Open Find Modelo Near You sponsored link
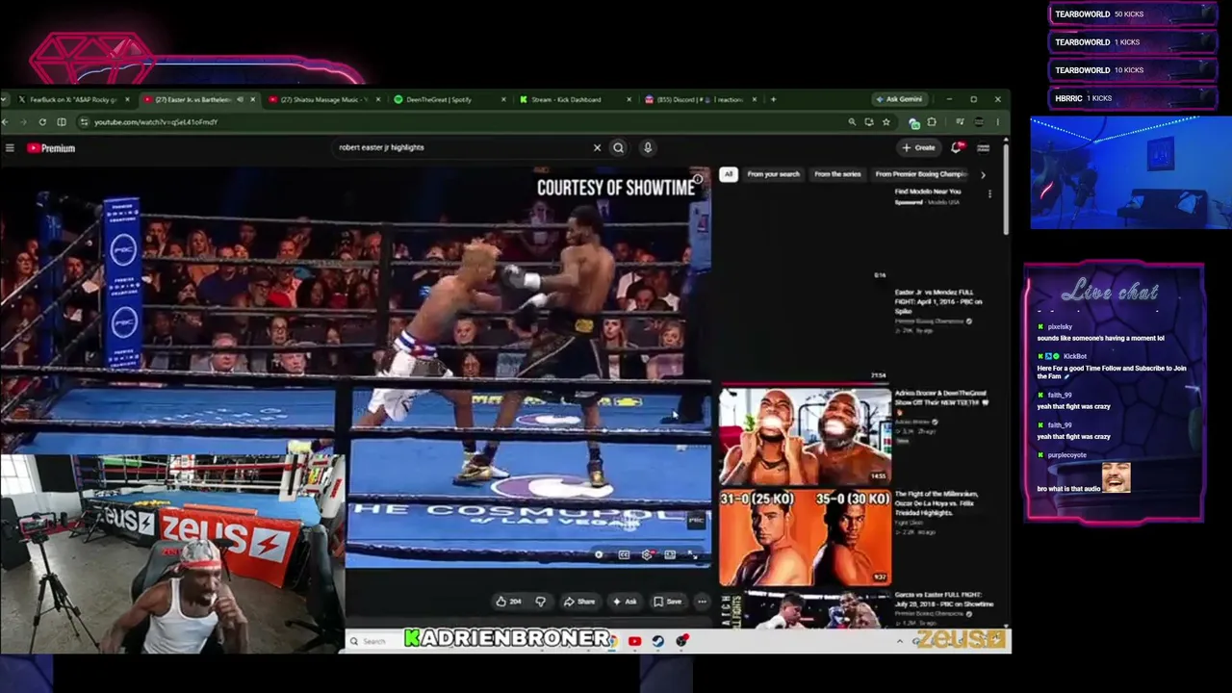The height and width of the screenshot is (693, 1232). click(928, 192)
